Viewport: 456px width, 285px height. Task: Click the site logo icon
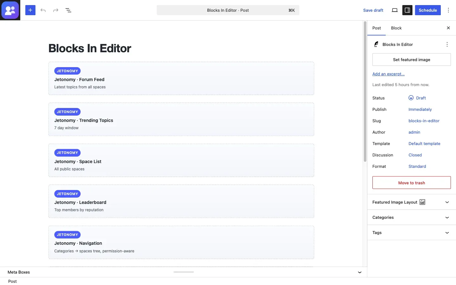pos(10,10)
